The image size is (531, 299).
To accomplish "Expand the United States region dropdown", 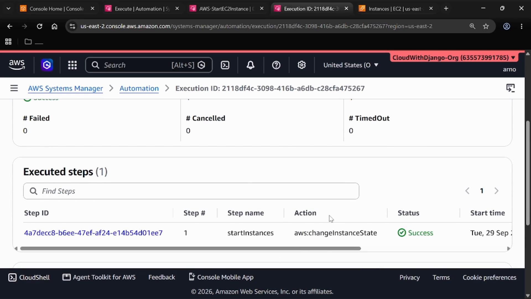I will pos(351,65).
